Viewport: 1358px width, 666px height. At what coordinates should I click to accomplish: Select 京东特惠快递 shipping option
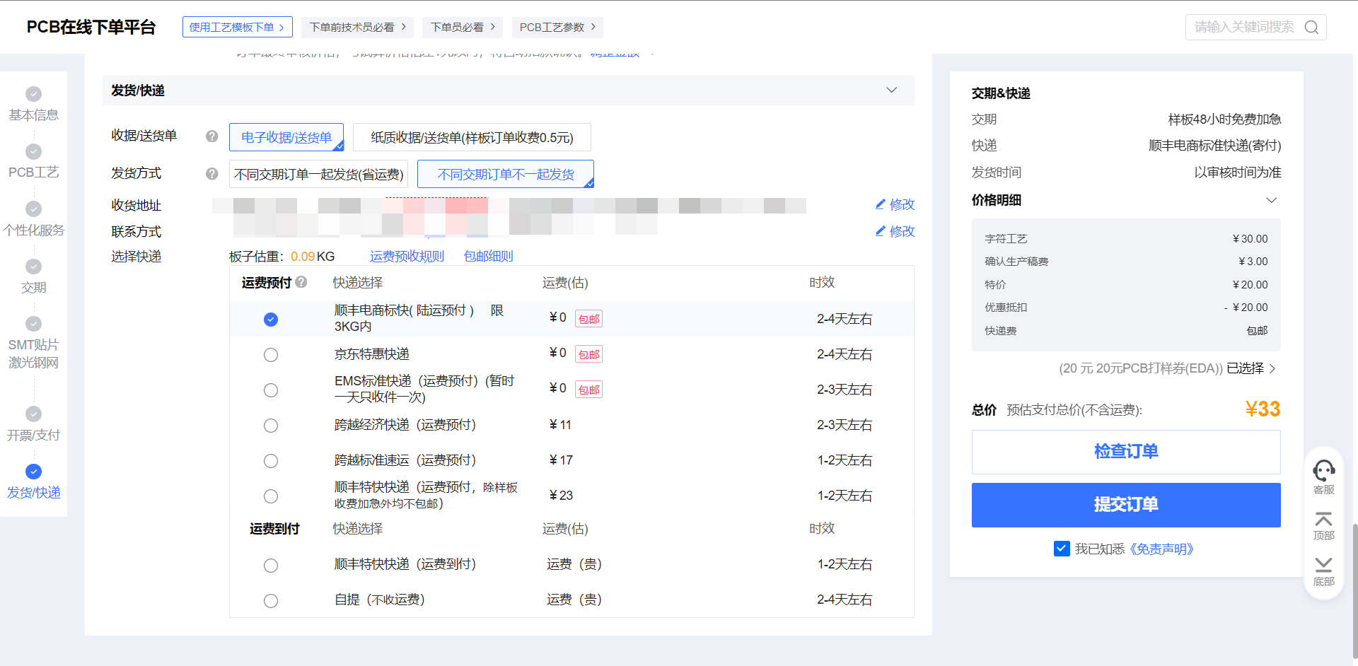click(x=271, y=355)
